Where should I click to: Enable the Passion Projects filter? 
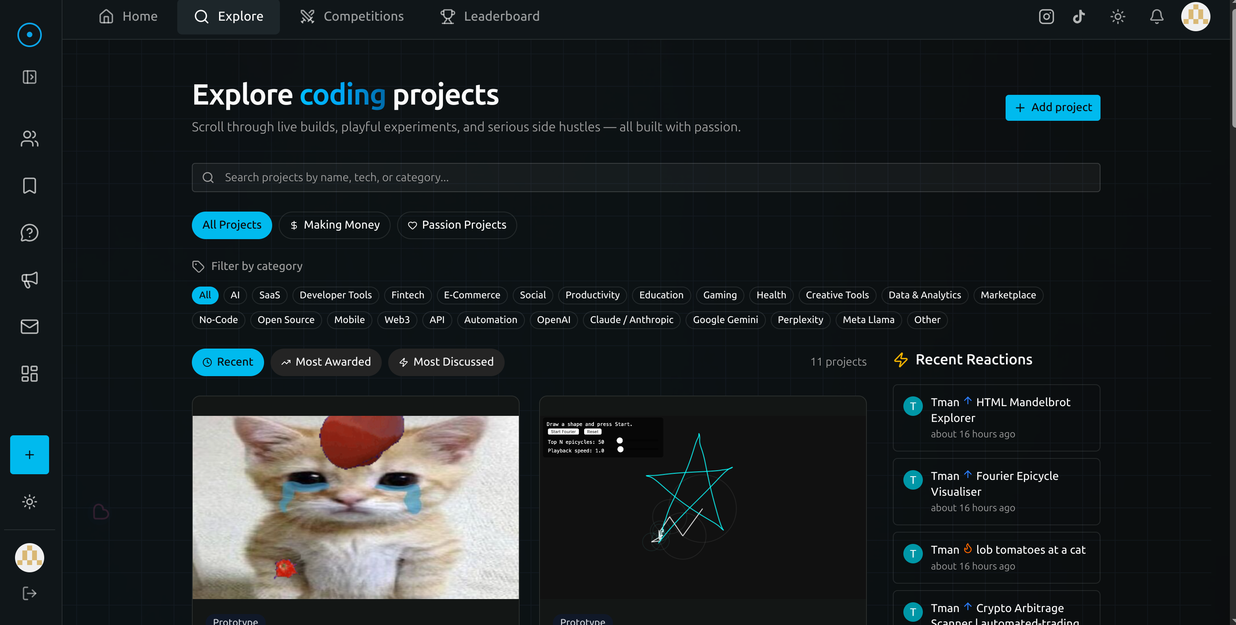click(456, 225)
